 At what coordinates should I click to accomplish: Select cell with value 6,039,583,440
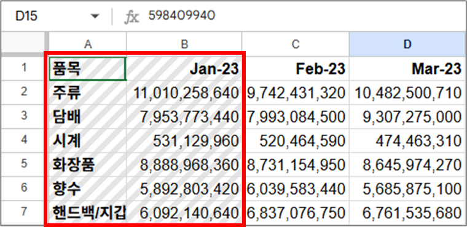point(295,188)
